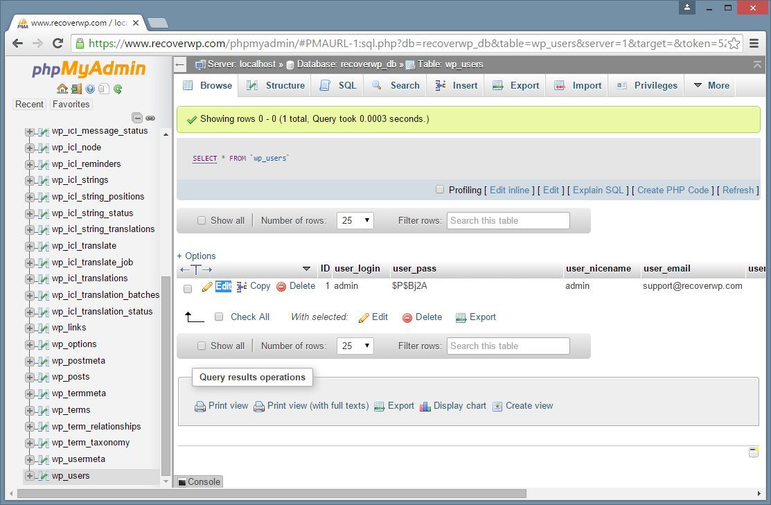Open the column sort options triangle
This screenshot has height=505, width=771.
[306, 269]
